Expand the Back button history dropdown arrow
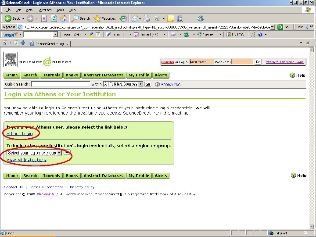The height and width of the screenshot is (237, 316). click(23, 18)
